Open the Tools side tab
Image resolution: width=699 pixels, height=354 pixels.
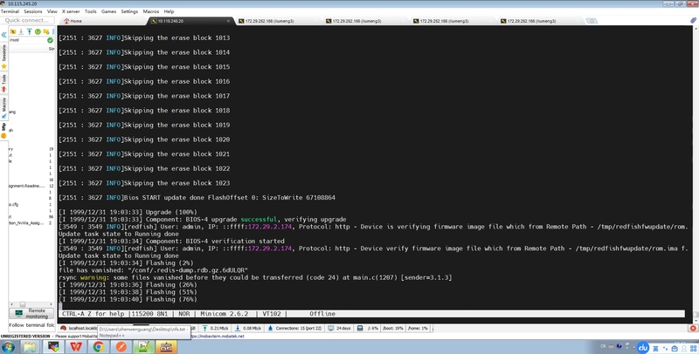click(x=4, y=83)
